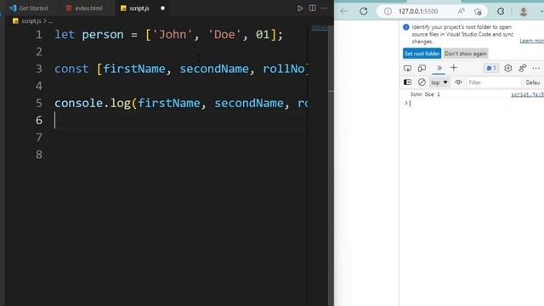The width and height of the screenshot is (544, 306).
Task: Toggle device emulation in DevTools
Action: (408, 68)
